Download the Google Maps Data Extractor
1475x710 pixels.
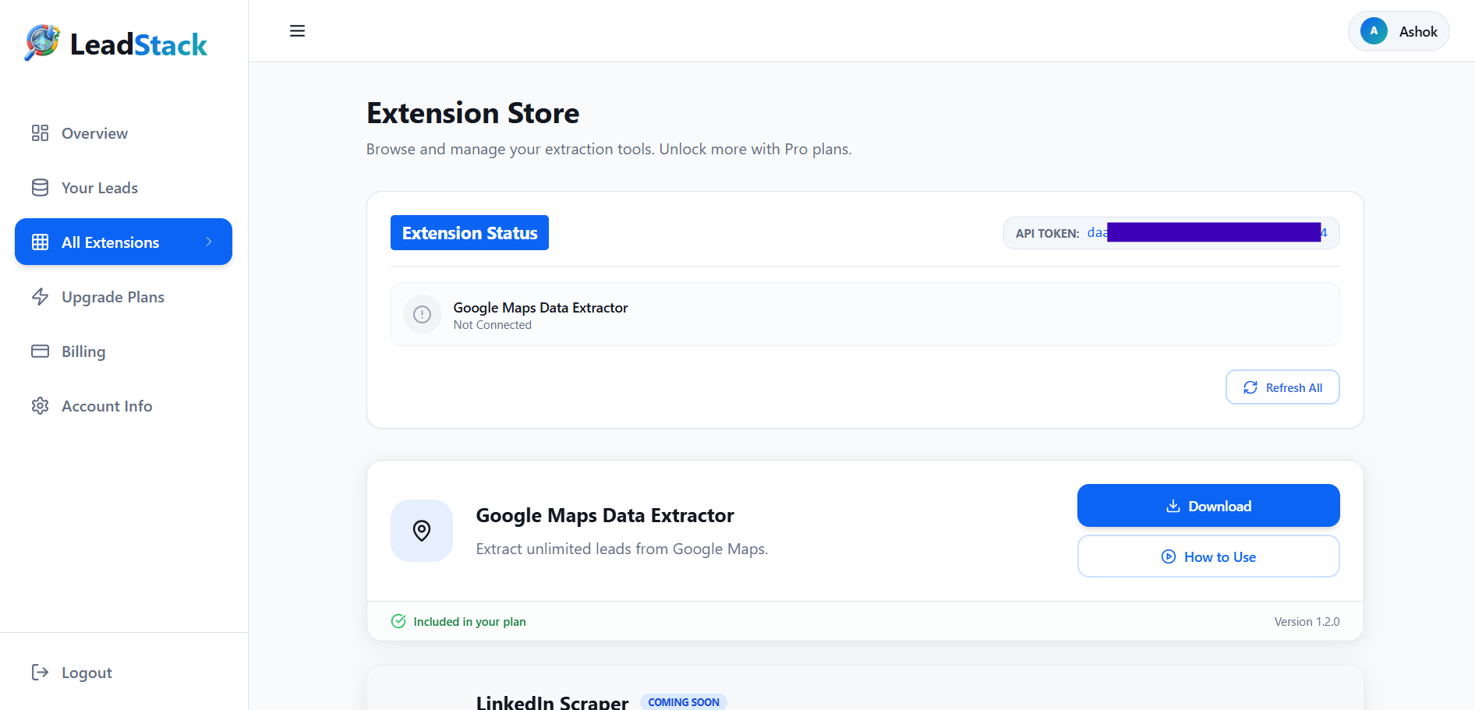point(1208,505)
